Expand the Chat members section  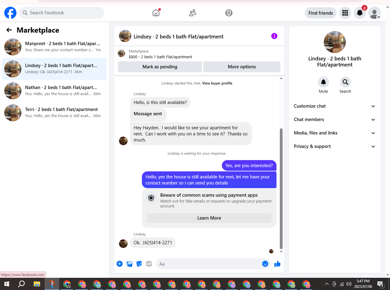pos(335,120)
